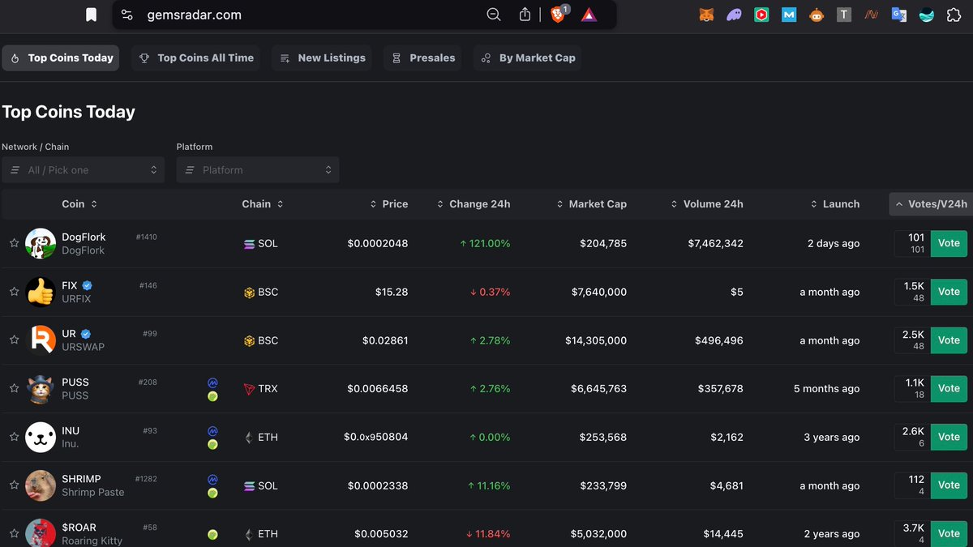Open the Network / Chain dropdown
The height and width of the screenshot is (547, 973).
coord(83,170)
